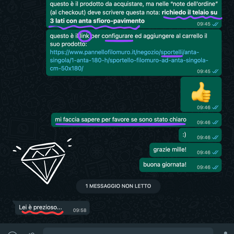
Task: Click read ticks on 'mi faccia sapere' message
Action: click(x=215, y=122)
